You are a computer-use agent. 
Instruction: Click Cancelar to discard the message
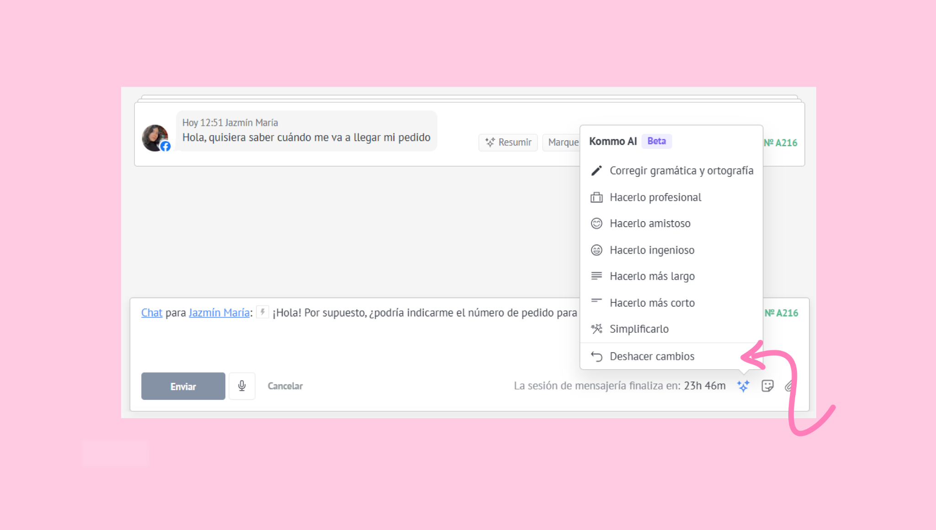tap(285, 386)
